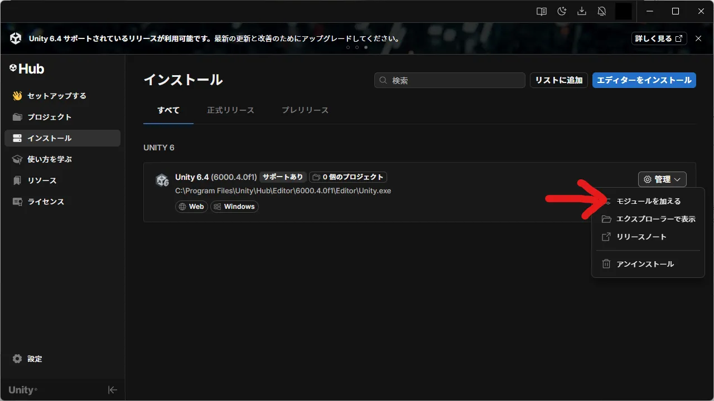Toggle dark mode with the moon icon

(x=561, y=11)
